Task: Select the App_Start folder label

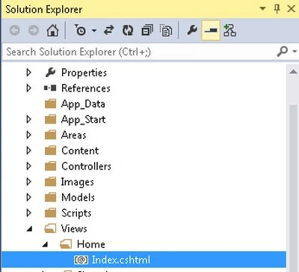Action: [83, 120]
